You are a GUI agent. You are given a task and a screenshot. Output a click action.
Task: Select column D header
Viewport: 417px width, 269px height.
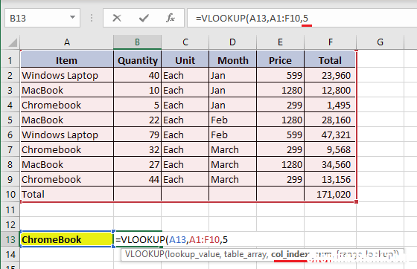tap(232, 42)
